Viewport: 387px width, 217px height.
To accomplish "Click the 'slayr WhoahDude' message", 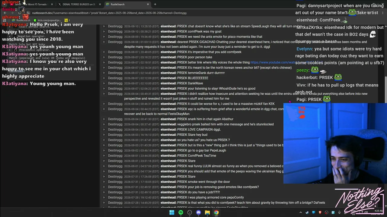I will (216, 89).
